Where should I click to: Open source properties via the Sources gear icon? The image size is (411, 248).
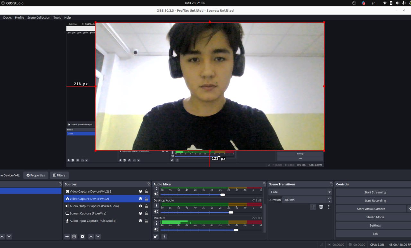pyautogui.click(x=83, y=236)
